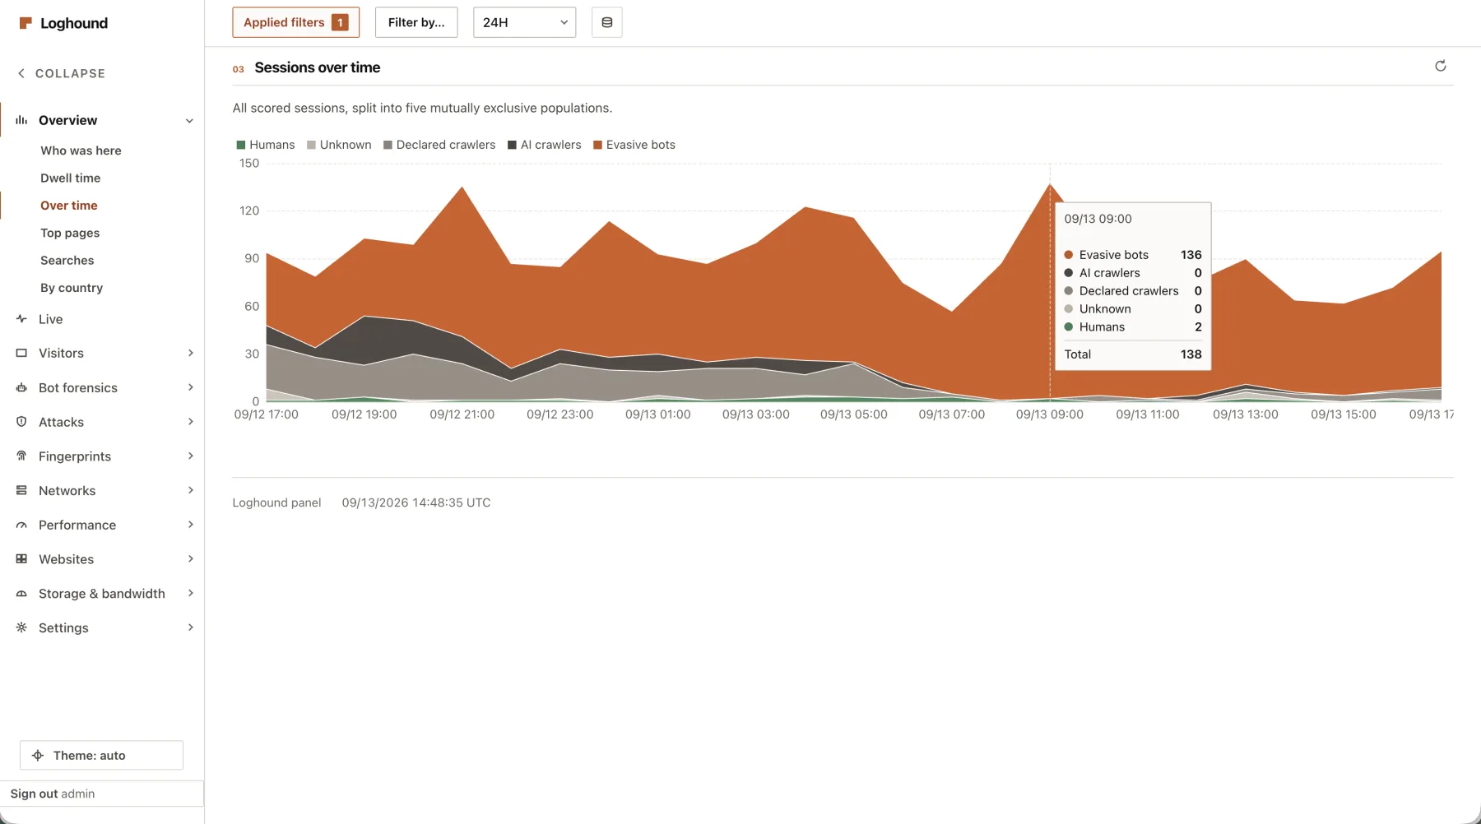Open the 24H time range dropdown
Image resolution: width=1481 pixels, height=824 pixels.
(x=525, y=22)
